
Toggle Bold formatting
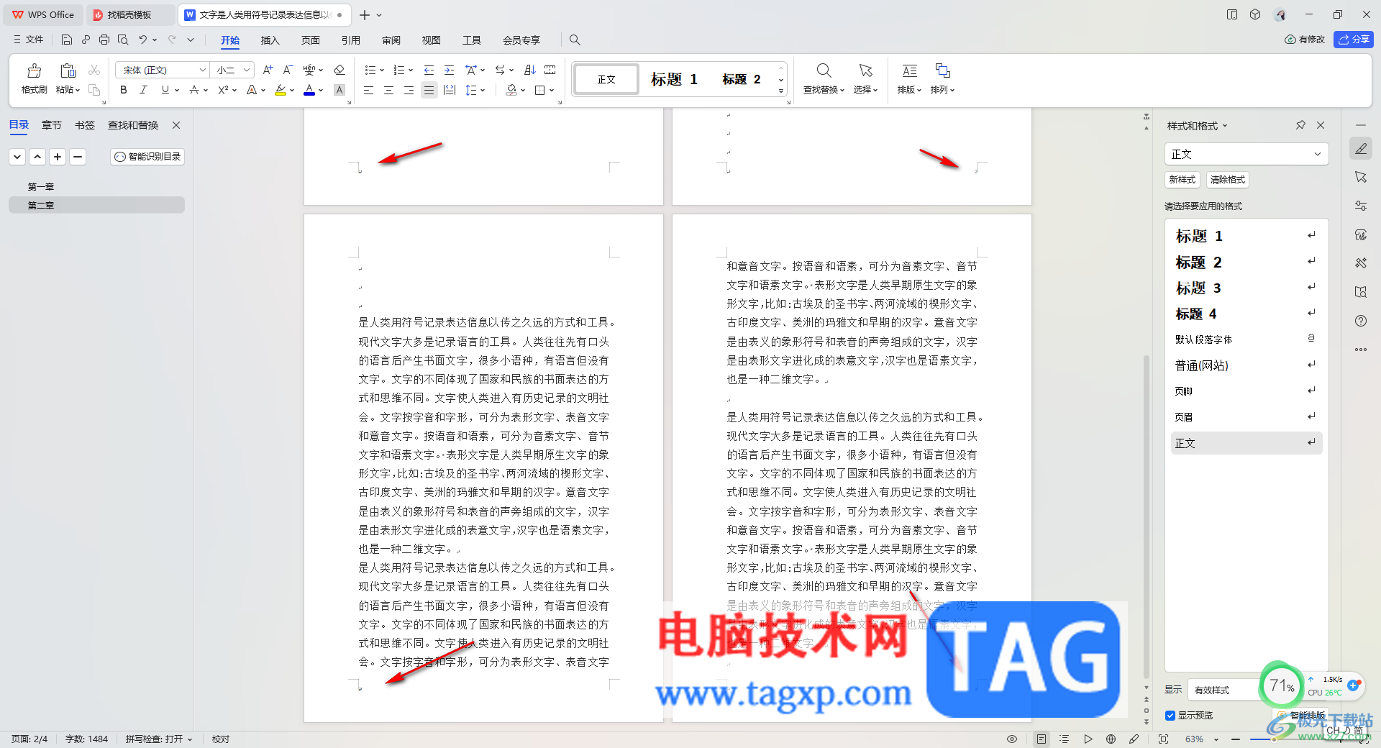[x=124, y=90]
